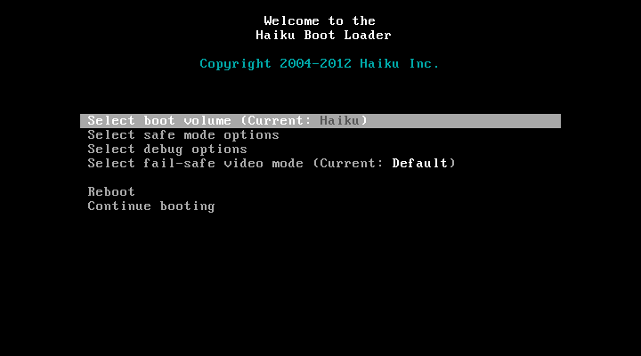Click the Haiku Inc. company name

(x=400, y=64)
